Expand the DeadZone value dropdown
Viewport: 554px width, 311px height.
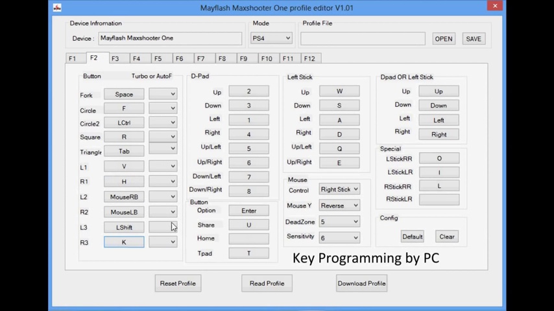coord(339,222)
